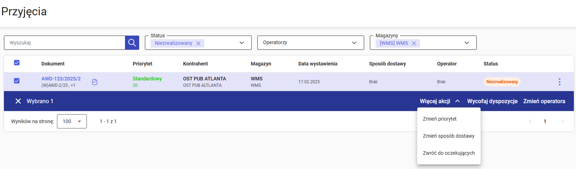The width and height of the screenshot is (576, 169).
Task: Remove the Niezrealizowany status filter chip
Action: (198, 43)
